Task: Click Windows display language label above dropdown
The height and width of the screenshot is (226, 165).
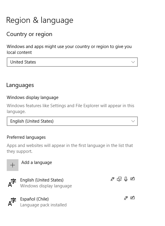Action: (32, 97)
